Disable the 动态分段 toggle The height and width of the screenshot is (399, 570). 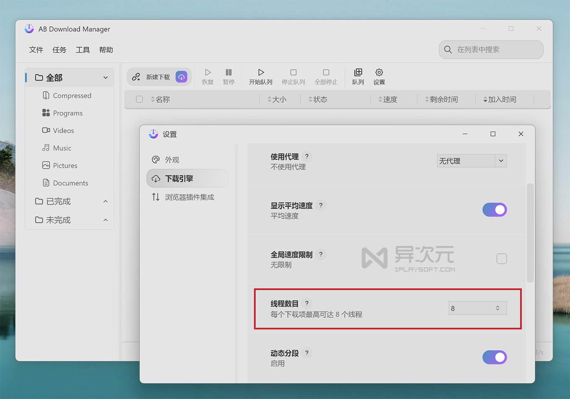tap(495, 357)
